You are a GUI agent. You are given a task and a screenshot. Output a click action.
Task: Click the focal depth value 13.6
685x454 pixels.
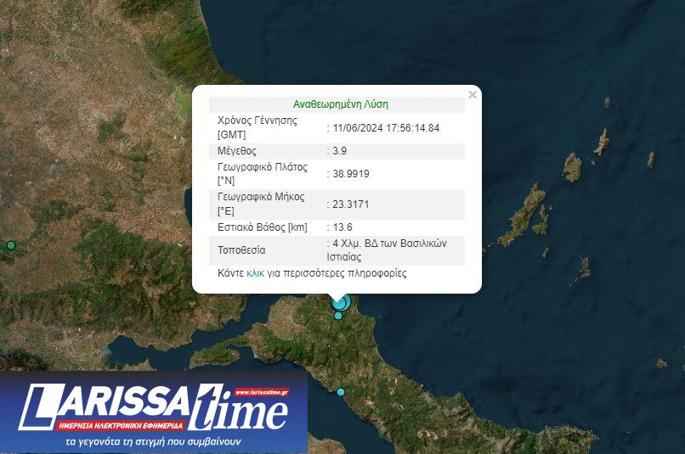[342, 227]
